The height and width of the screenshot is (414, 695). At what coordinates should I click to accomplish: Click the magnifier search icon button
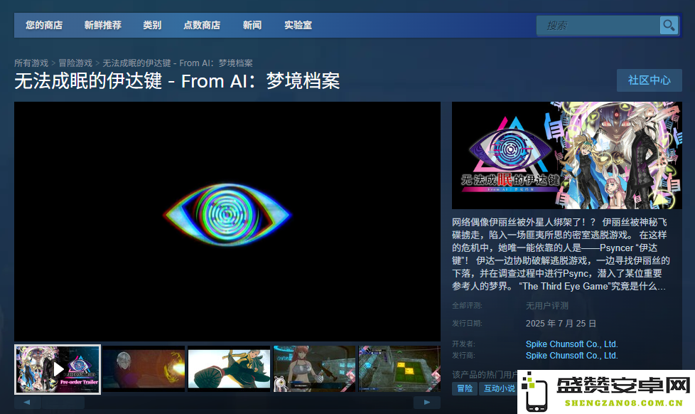669,26
